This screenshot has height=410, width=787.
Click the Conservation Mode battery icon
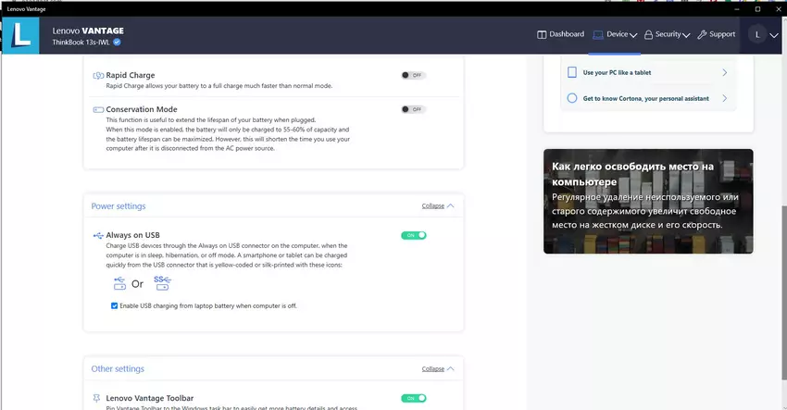click(98, 109)
